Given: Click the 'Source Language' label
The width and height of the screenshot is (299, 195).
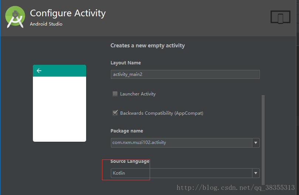Looking at the screenshot, I should pyautogui.click(x=130, y=161).
